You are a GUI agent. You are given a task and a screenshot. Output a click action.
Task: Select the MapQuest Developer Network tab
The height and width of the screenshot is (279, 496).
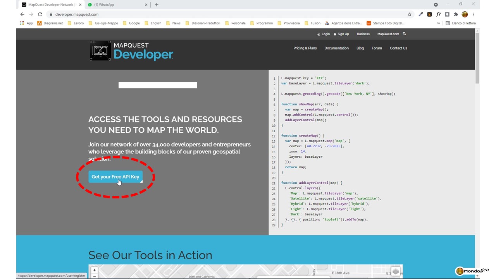[x=51, y=5]
